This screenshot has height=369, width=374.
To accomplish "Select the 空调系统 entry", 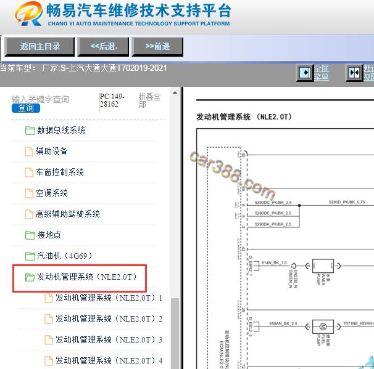I will pos(52,193).
